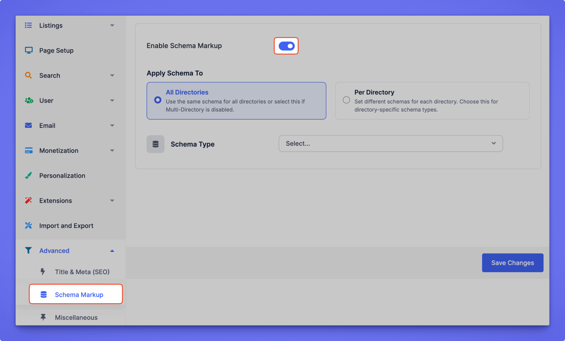Click the User group icon
The width and height of the screenshot is (565, 341).
(x=29, y=100)
